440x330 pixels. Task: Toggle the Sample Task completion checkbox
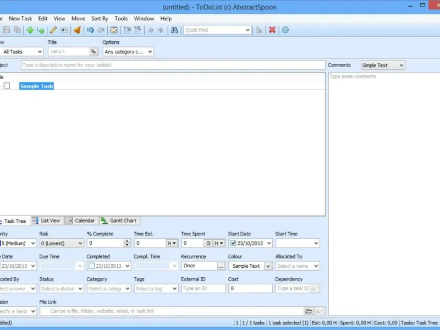tap(7, 86)
